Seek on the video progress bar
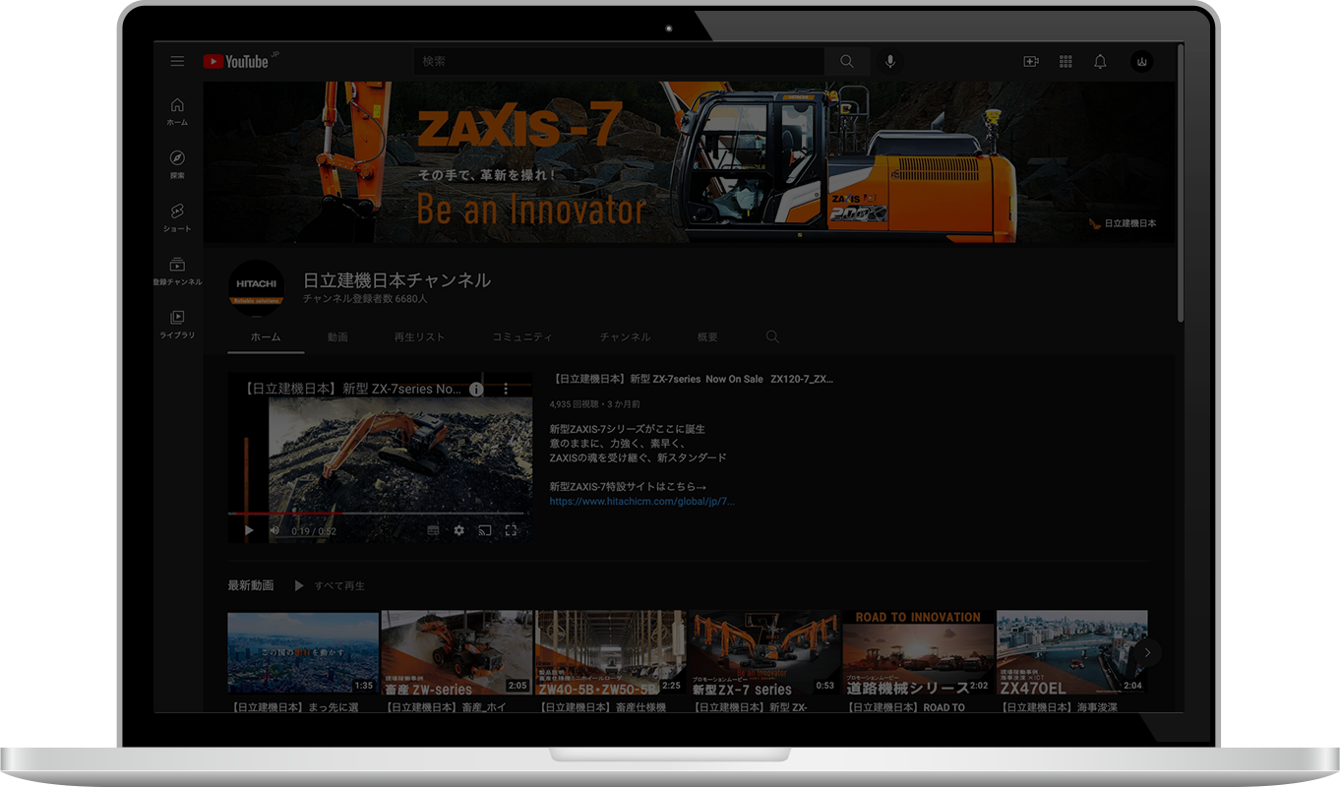Screen dimensions: 1340x787 tap(380, 514)
